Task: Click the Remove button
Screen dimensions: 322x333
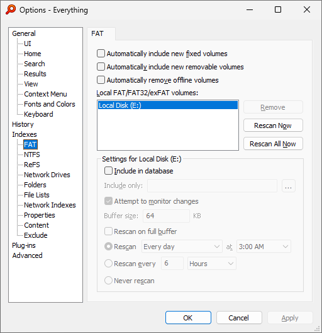Action: 273,107
